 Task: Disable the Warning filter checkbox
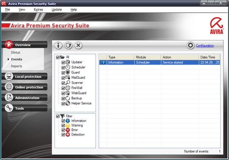[63, 125]
